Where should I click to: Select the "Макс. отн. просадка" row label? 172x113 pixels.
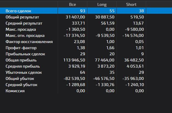coord(25,36)
